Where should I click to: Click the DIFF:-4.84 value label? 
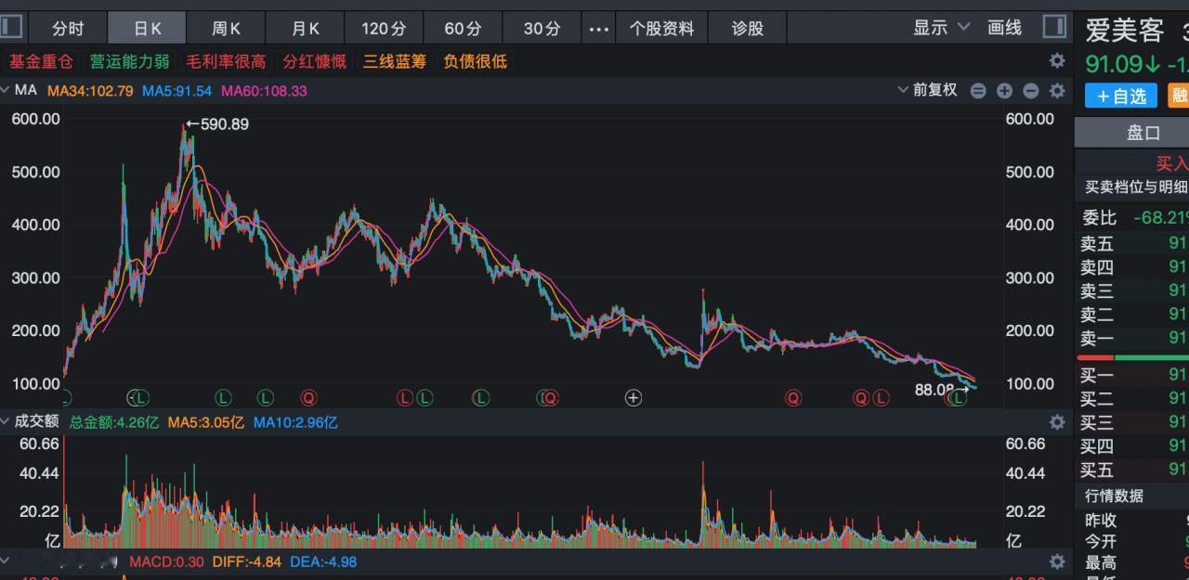pos(247,561)
